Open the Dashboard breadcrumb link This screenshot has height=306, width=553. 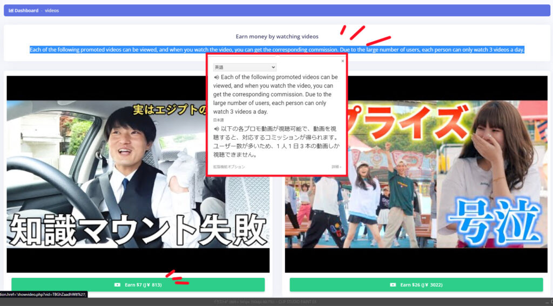pos(26,11)
